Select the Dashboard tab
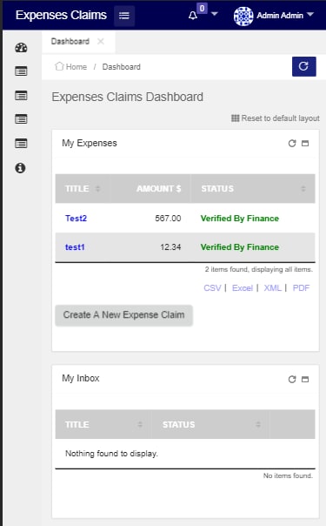The width and height of the screenshot is (326, 526). tap(70, 41)
